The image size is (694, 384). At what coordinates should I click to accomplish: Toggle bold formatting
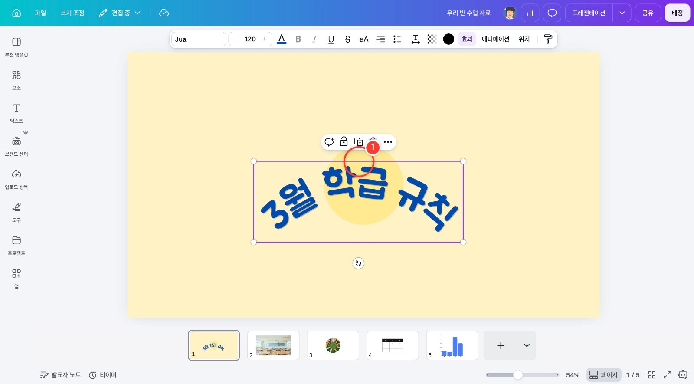(x=298, y=39)
